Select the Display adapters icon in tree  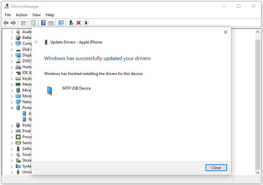18,55
